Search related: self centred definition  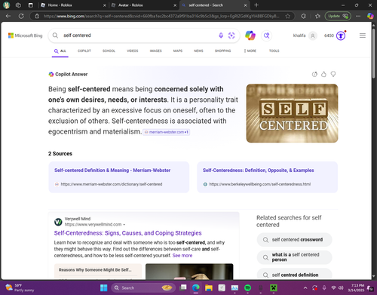(294, 274)
